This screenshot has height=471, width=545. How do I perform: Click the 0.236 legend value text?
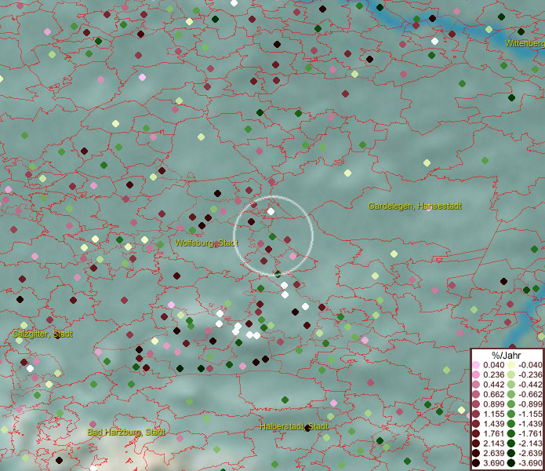[493, 374]
